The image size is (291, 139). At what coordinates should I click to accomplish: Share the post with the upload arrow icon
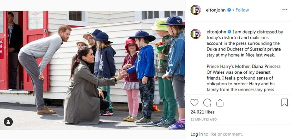220,102
